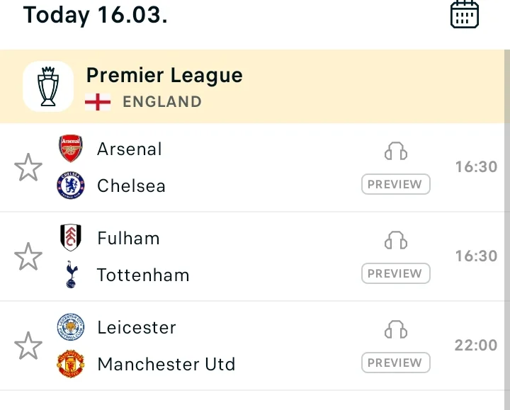Favorite the Fulham vs Tottenham match star

(x=28, y=256)
